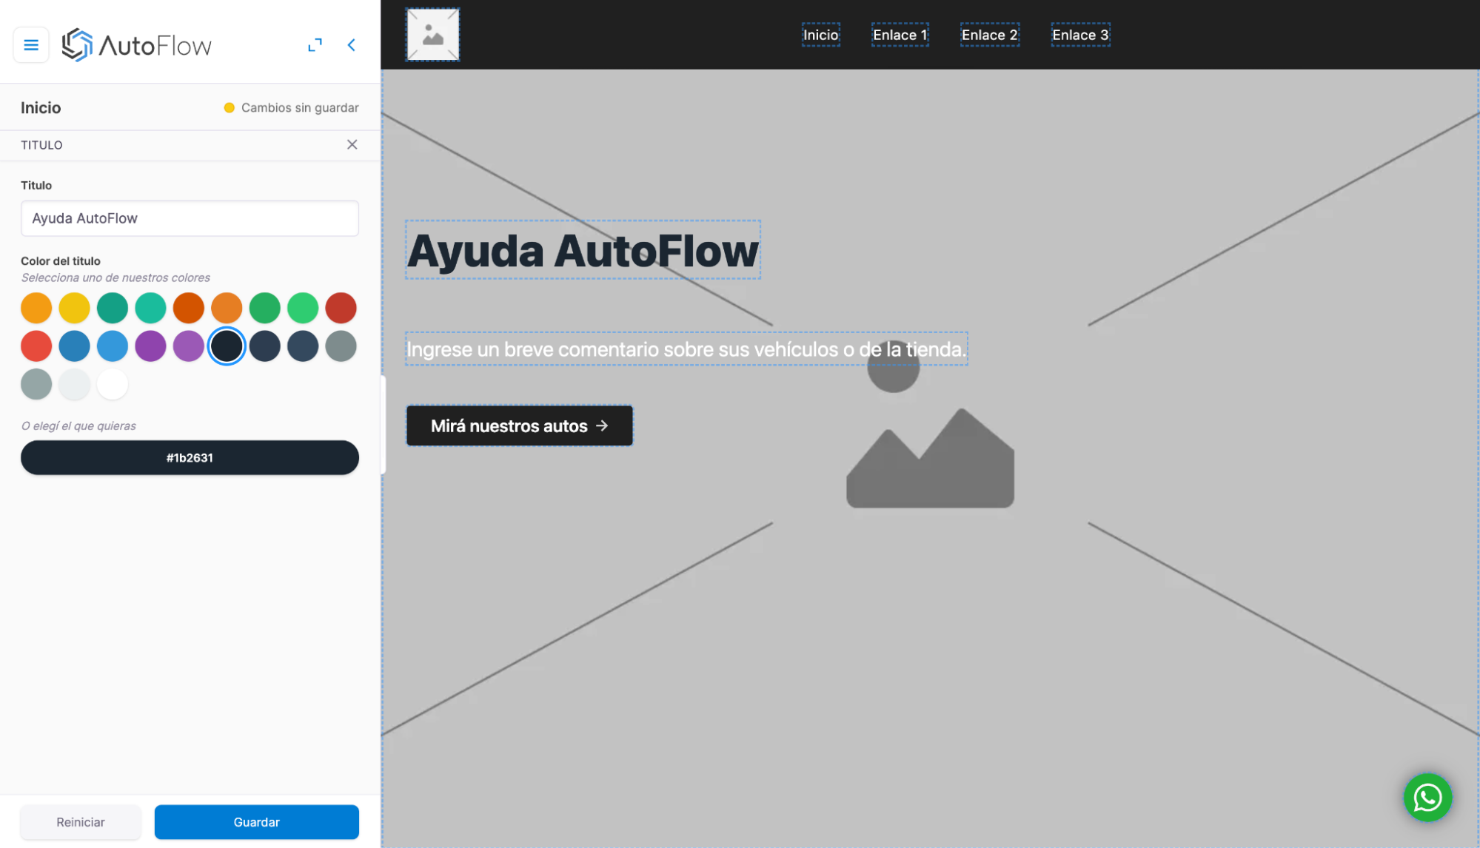Screen dimensions: 1480x848
Task: Select the light blue color swatch
Action: pos(113,346)
